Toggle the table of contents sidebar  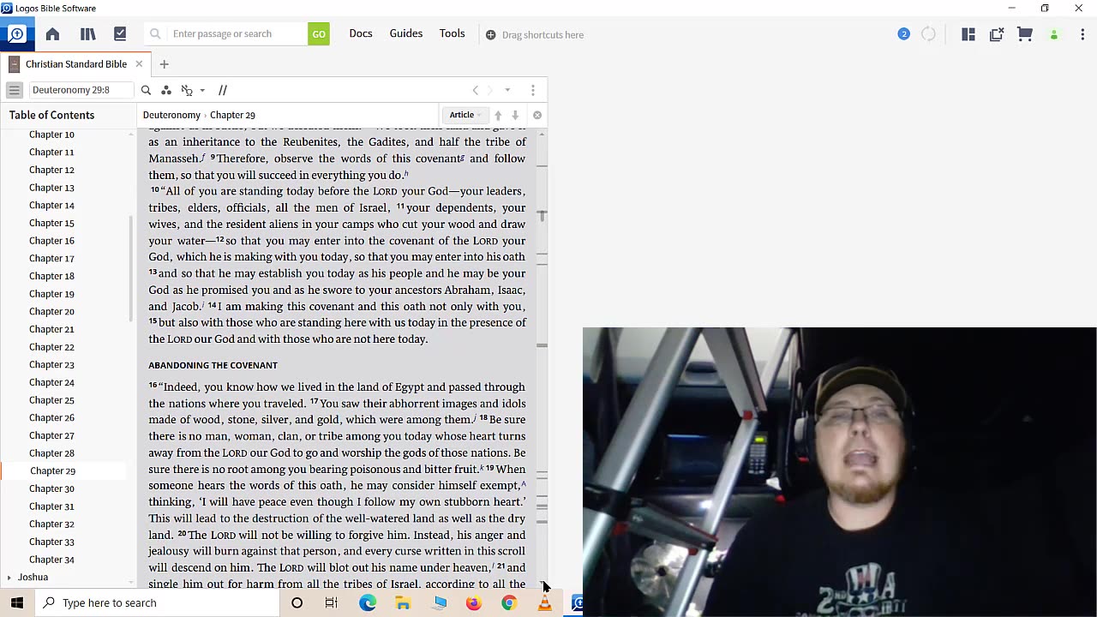(14, 90)
